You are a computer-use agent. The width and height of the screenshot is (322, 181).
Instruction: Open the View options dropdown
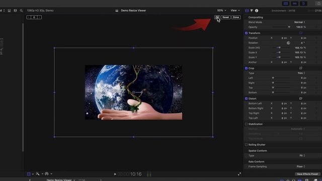[x=235, y=11]
